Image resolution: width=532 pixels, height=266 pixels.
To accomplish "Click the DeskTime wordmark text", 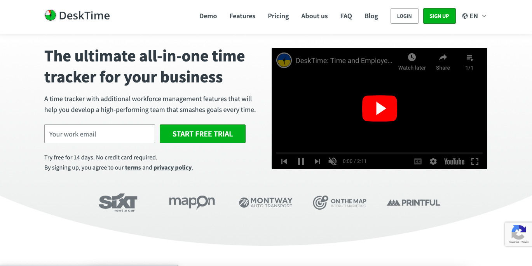I will (x=84, y=16).
